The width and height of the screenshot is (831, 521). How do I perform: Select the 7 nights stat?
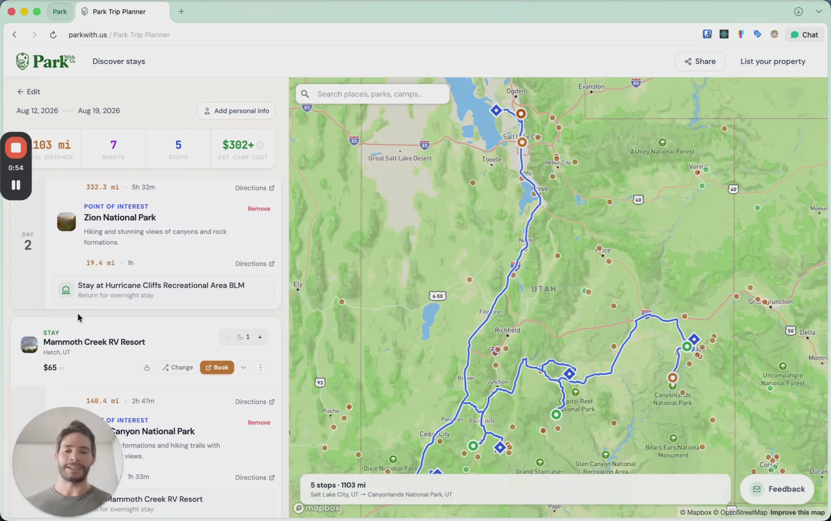[114, 150]
